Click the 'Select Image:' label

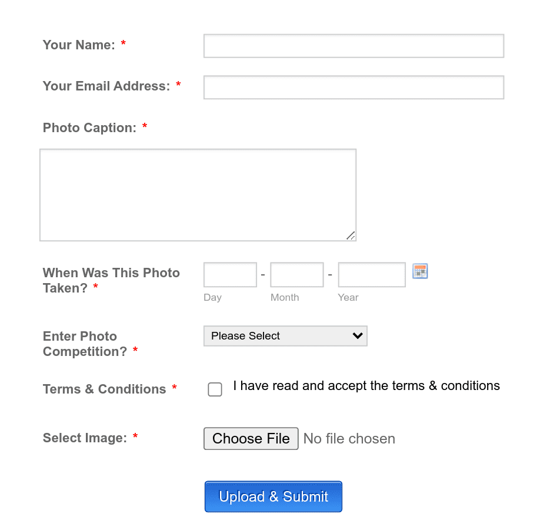point(85,438)
